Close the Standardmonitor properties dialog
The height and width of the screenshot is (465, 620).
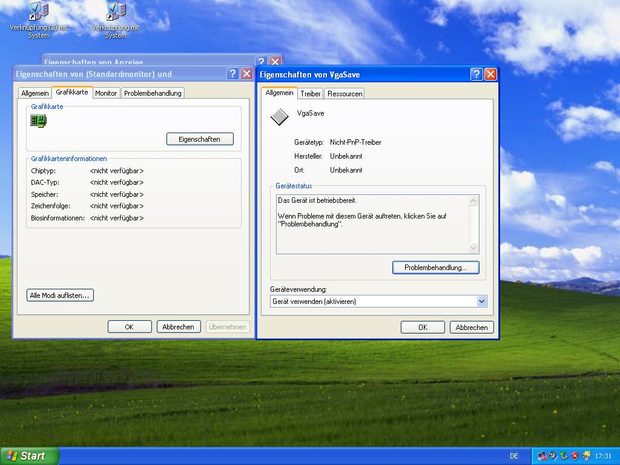click(247, 73)
